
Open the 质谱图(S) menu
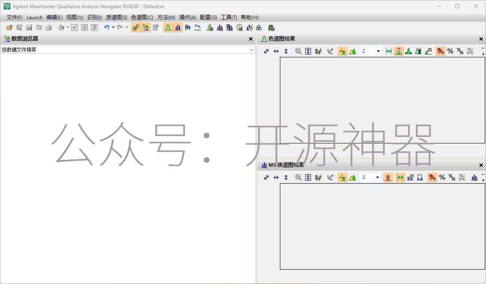[x=117, y=18]
